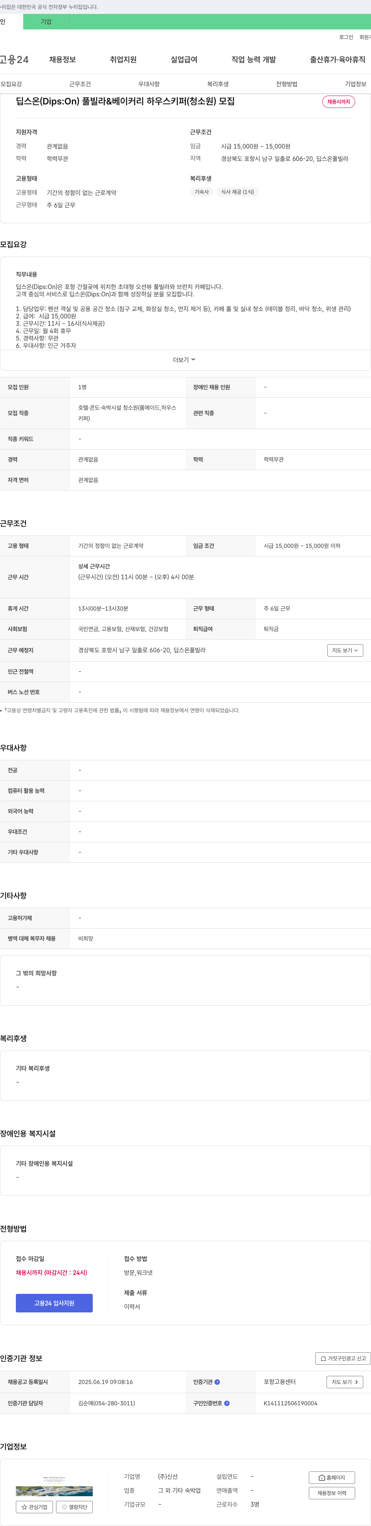Image resolution: width=371 pixels, height=1526 pixels.
Task: Click the registration date 2025.06.19 09:08:16
Action: 106,1382
